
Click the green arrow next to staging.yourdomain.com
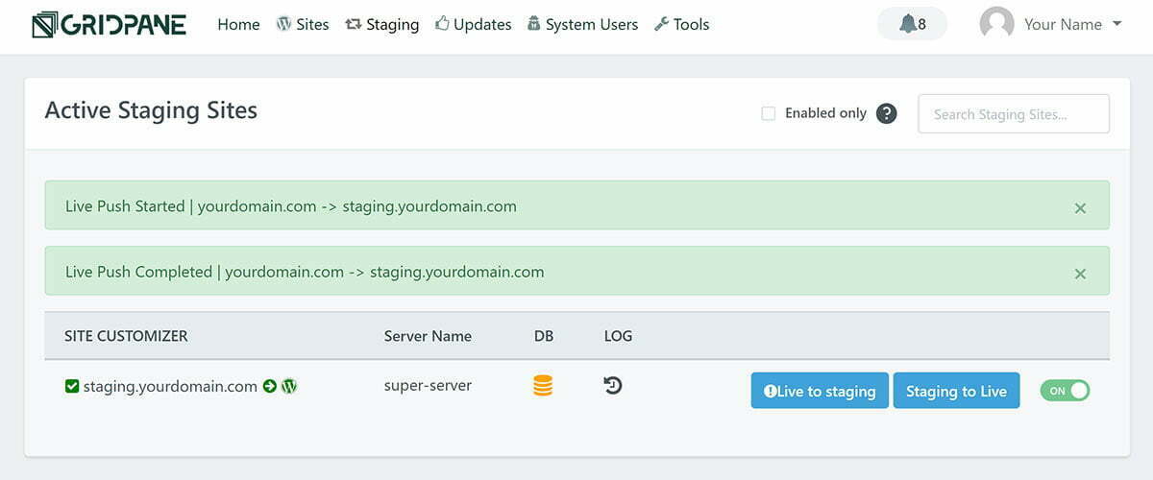270,387
